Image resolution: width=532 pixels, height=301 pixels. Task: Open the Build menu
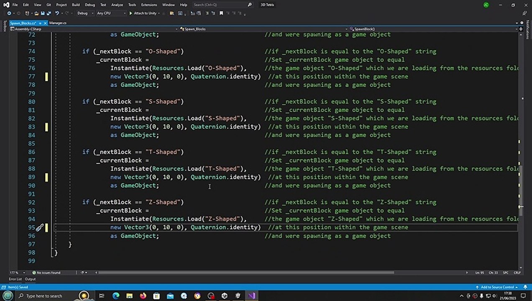click(x=76, y=5)
